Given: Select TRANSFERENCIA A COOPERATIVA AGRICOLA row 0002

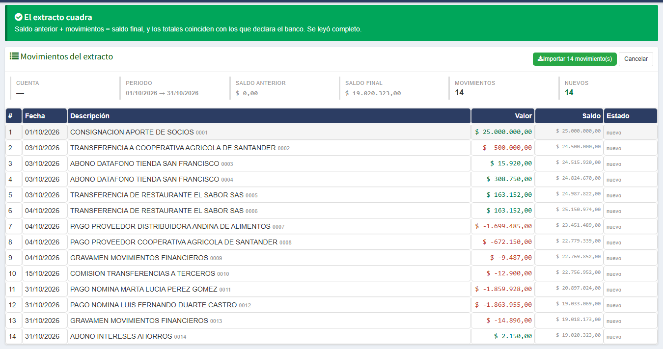Looking at the screenshot, I should point(173,148).
